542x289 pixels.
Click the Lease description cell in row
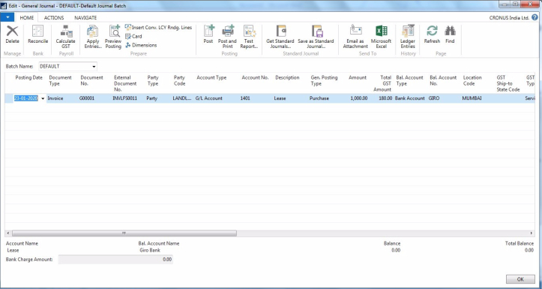coord(280,98)
